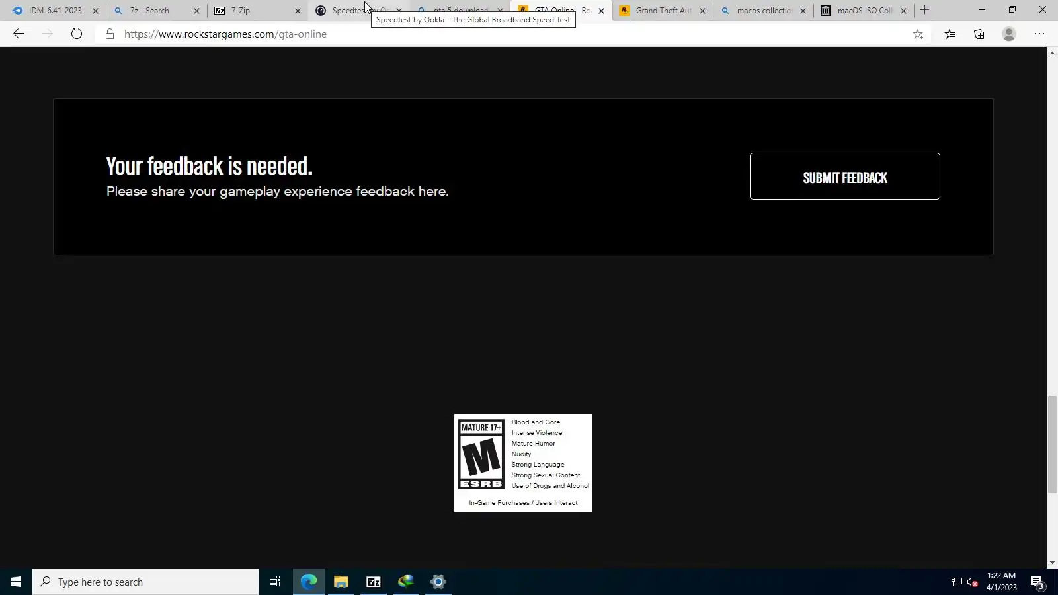Click the scrollbar down arrow

pos(1052,563)
